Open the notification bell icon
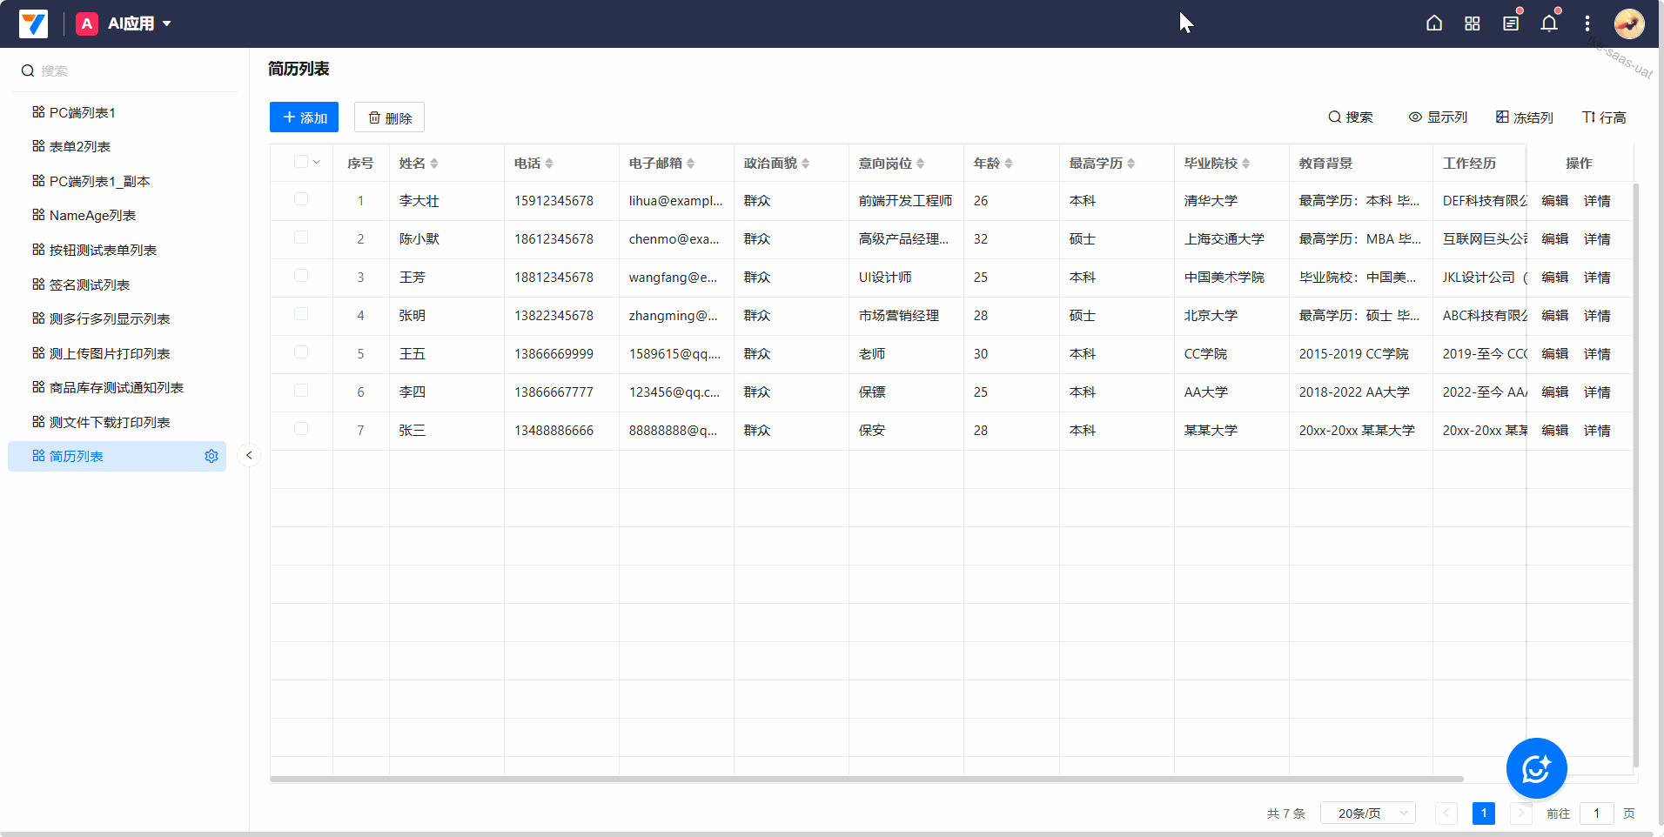Screen dimensions: 1664x837 (x=1549, y=23)
